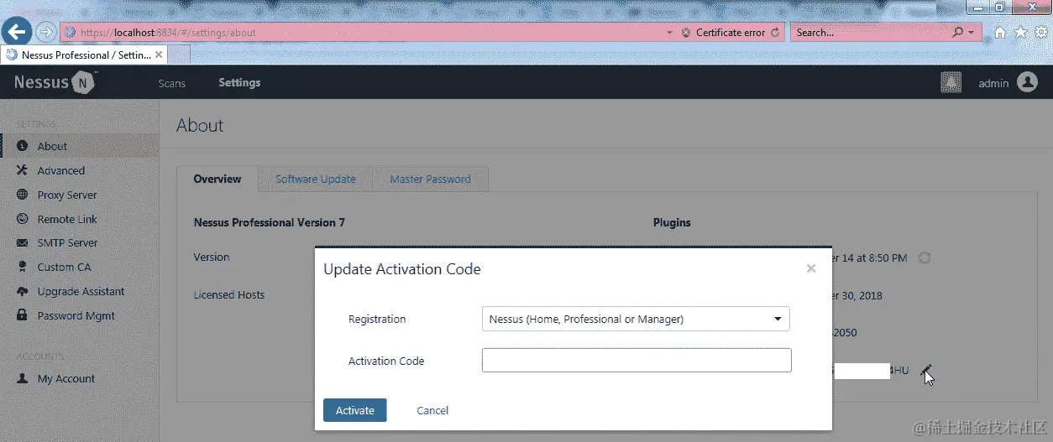The image size is (1053, 442).
Task: Click the Plugins heading
Action: (x=672, y=223)
